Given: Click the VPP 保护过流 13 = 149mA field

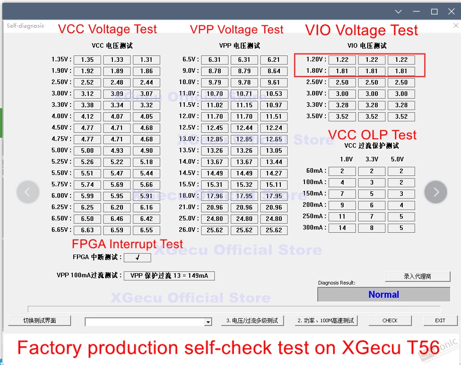Looking at the screenshot, I should click(x=169, y=276).
